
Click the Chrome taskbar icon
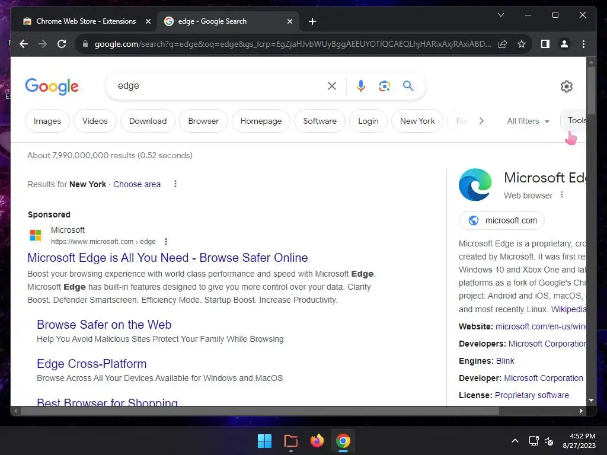pyautogui.click(x=343, y=441)
